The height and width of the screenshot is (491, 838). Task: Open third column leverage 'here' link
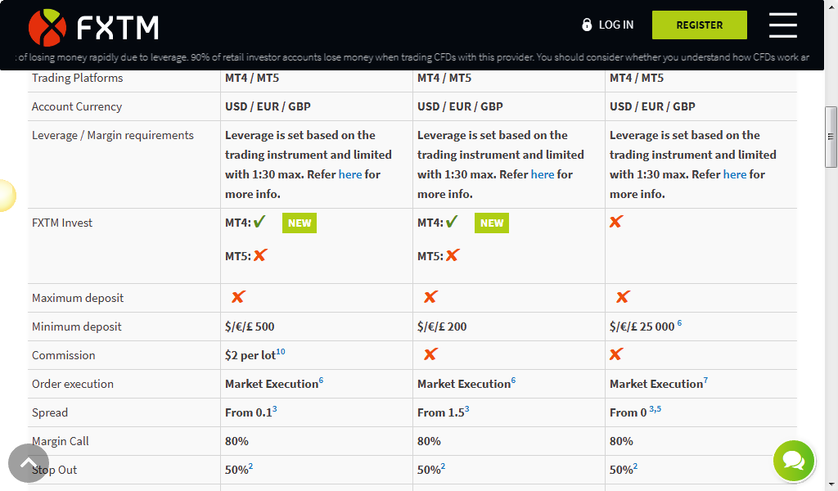735,174
